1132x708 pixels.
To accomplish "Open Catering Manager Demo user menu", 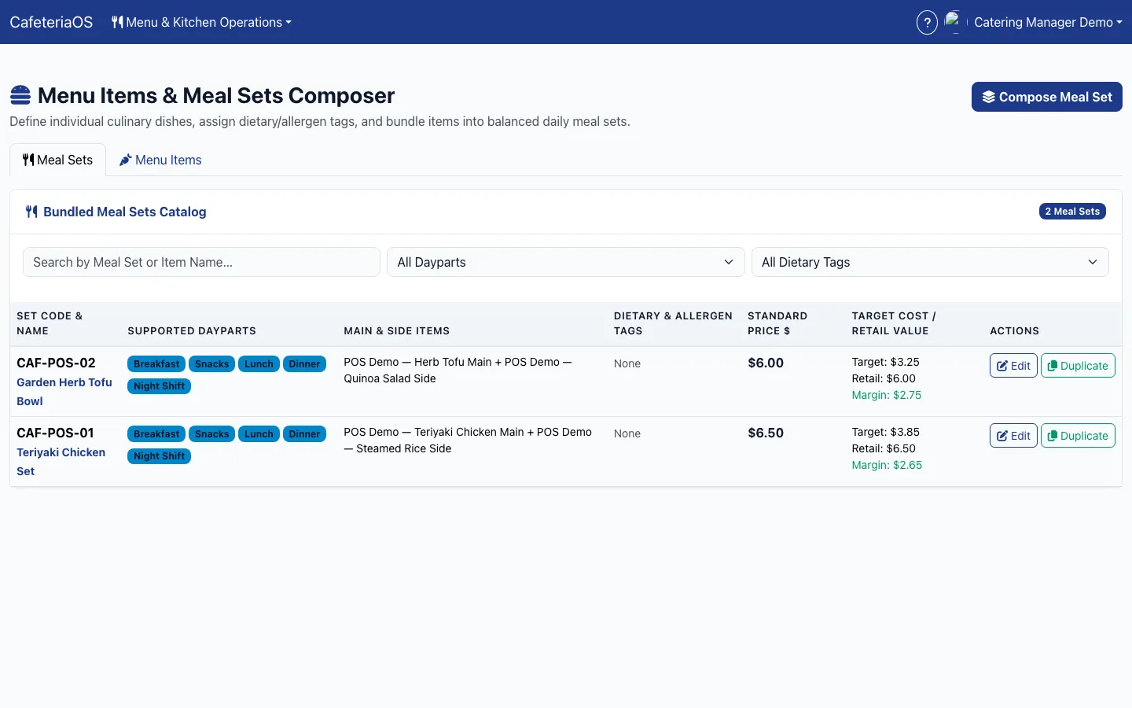I will click(1048, 22).
